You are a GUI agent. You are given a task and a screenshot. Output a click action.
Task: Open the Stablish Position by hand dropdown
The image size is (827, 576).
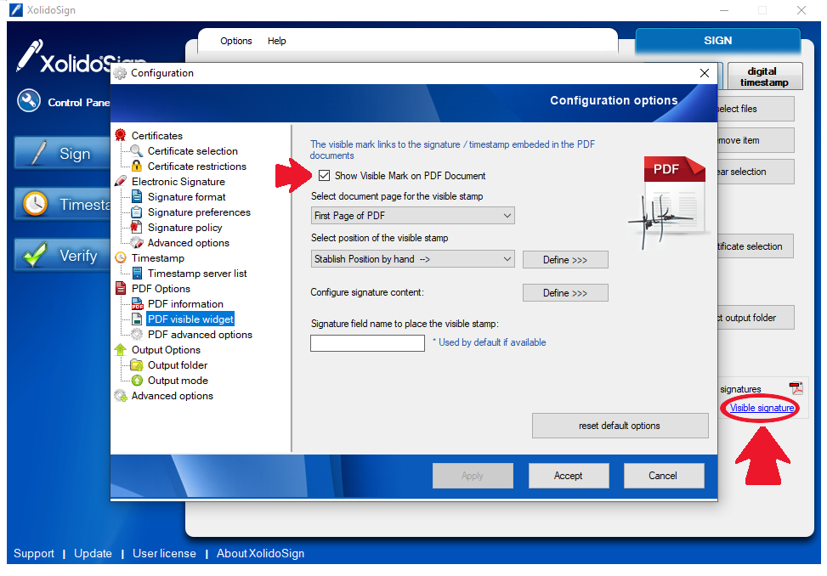click(x=413, y=259)
